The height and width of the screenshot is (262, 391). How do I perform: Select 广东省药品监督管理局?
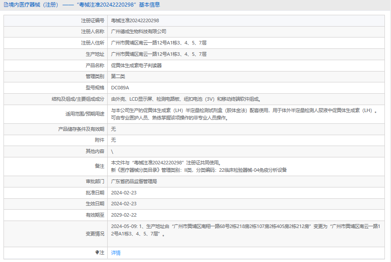point(134,181)
